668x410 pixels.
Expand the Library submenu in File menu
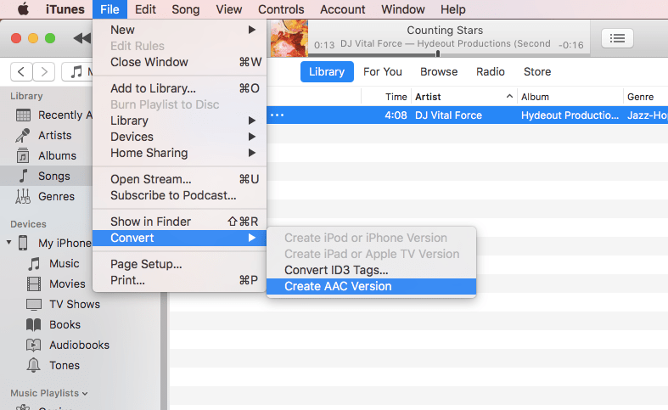(x=179, y=121)
